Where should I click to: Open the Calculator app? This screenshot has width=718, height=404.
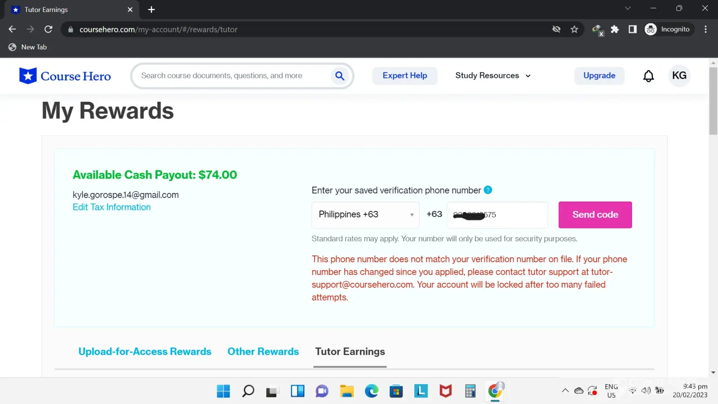pos(470,391)
